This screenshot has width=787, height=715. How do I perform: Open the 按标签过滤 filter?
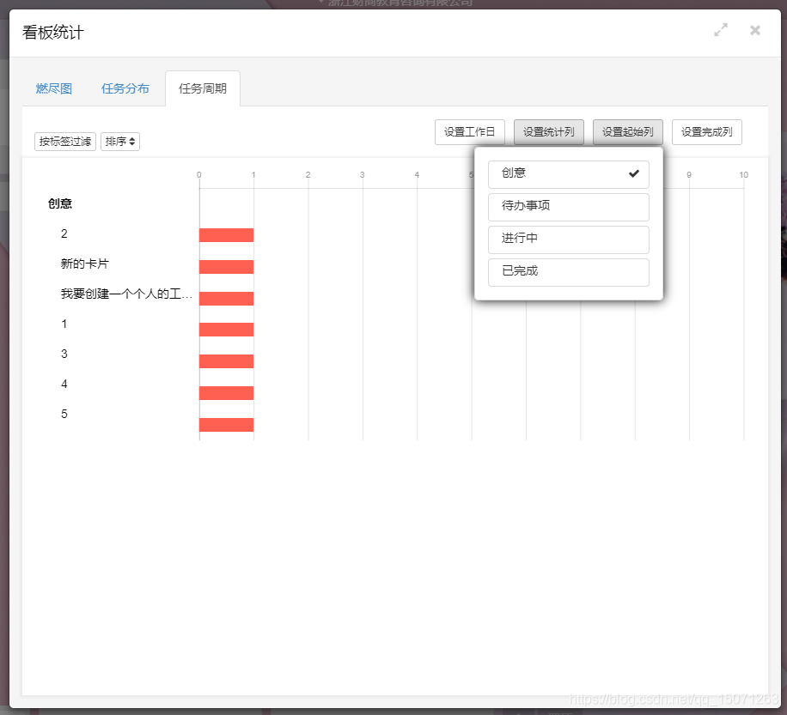point(64,142)
